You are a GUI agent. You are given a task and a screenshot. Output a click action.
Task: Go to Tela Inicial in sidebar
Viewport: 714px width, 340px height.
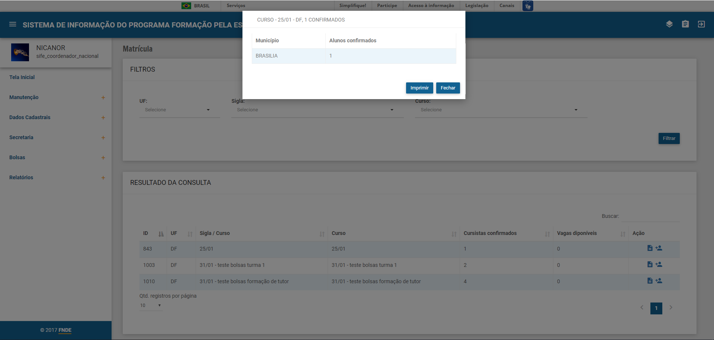22,77
